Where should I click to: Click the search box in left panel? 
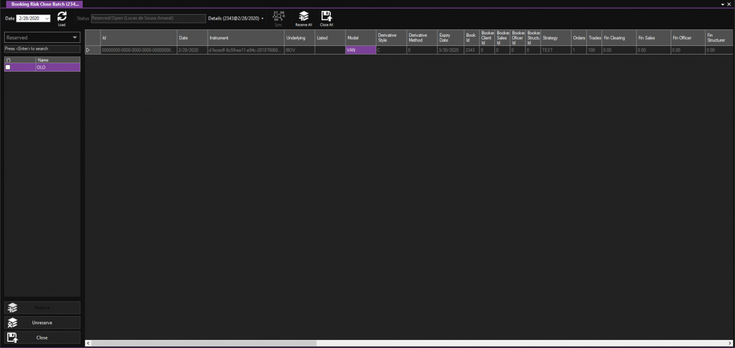click(x=42, y=48)
